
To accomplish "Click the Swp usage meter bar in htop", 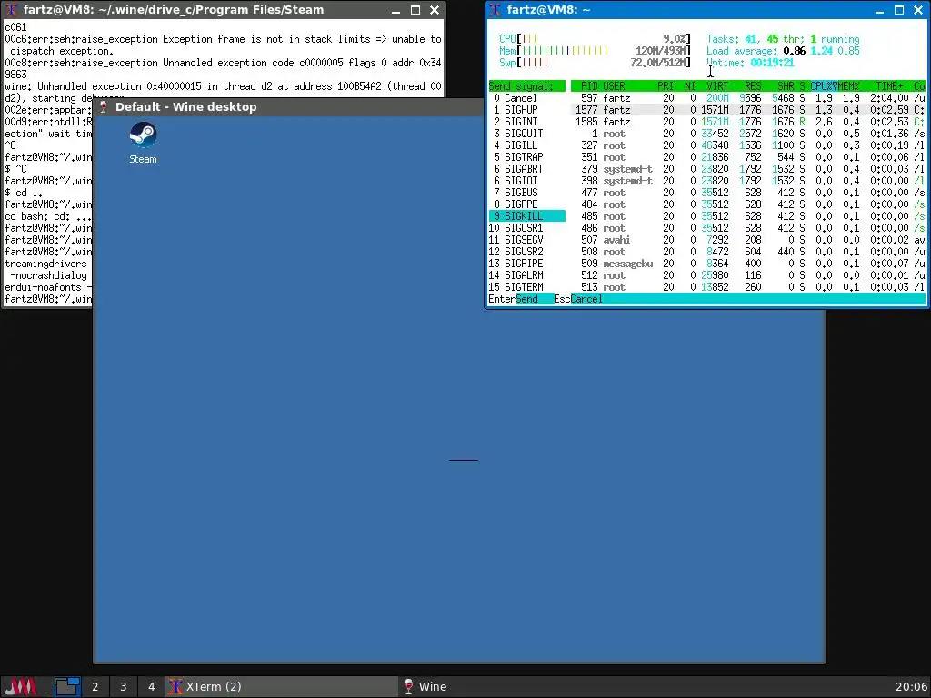I will pyautogui.click(x=595, y=63).
